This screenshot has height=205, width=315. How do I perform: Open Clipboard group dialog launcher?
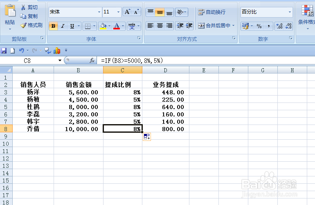click(42, 38)
